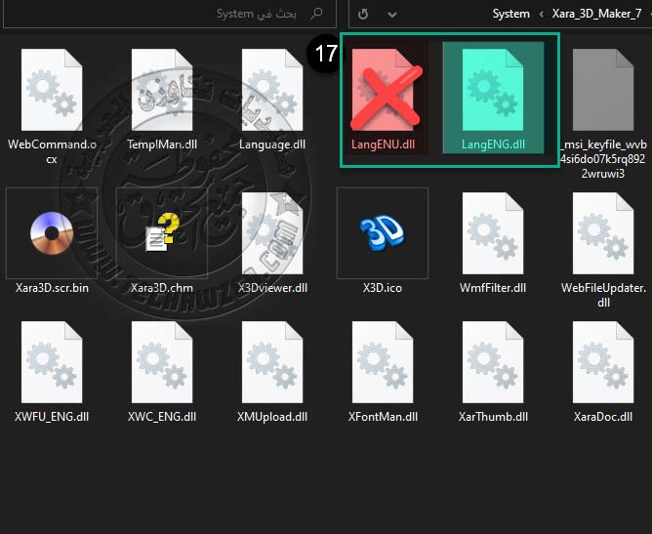Screen dimensions: 652x534
Task: Click the file name XarThumb.dll
Action: point(493,417)
